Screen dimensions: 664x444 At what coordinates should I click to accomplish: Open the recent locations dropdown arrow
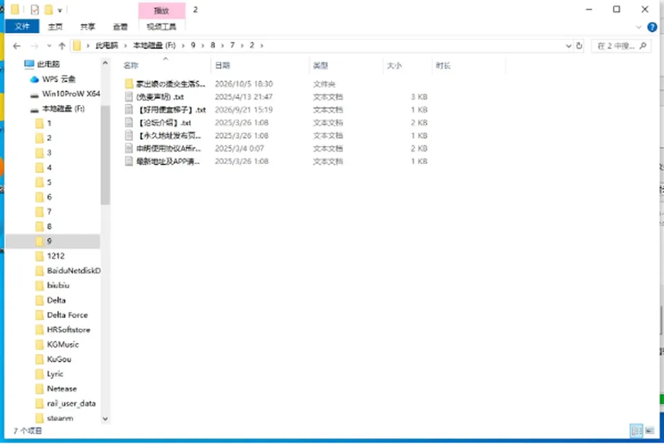point(49,46)
